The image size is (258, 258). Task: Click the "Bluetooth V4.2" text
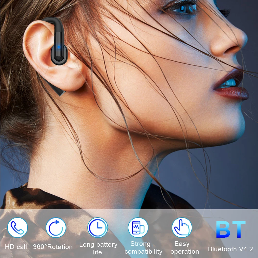(x=230, y=249)
